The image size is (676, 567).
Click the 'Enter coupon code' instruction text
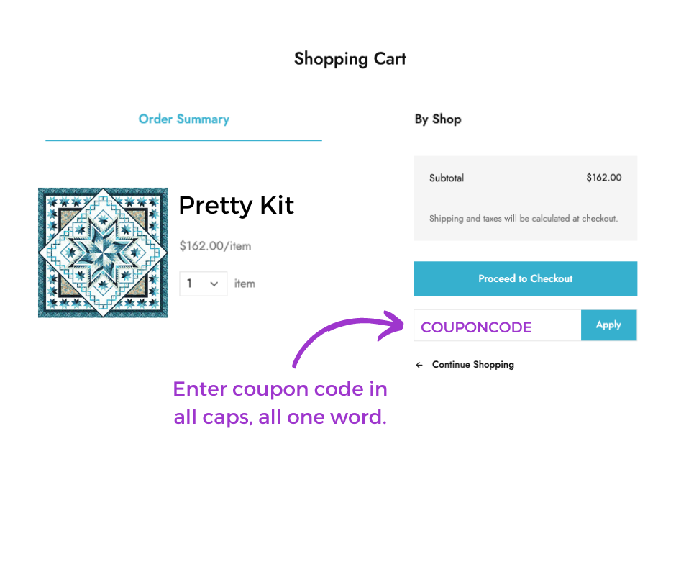point(280,403)
